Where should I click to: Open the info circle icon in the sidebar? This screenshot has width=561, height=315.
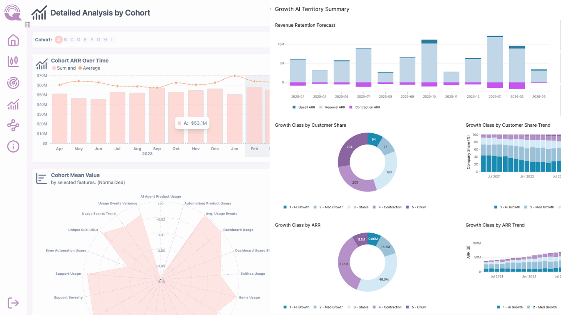pos(13,146)
